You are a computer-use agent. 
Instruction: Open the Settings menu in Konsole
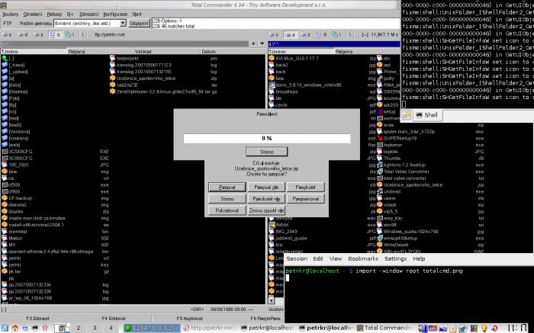pos(395,258)
